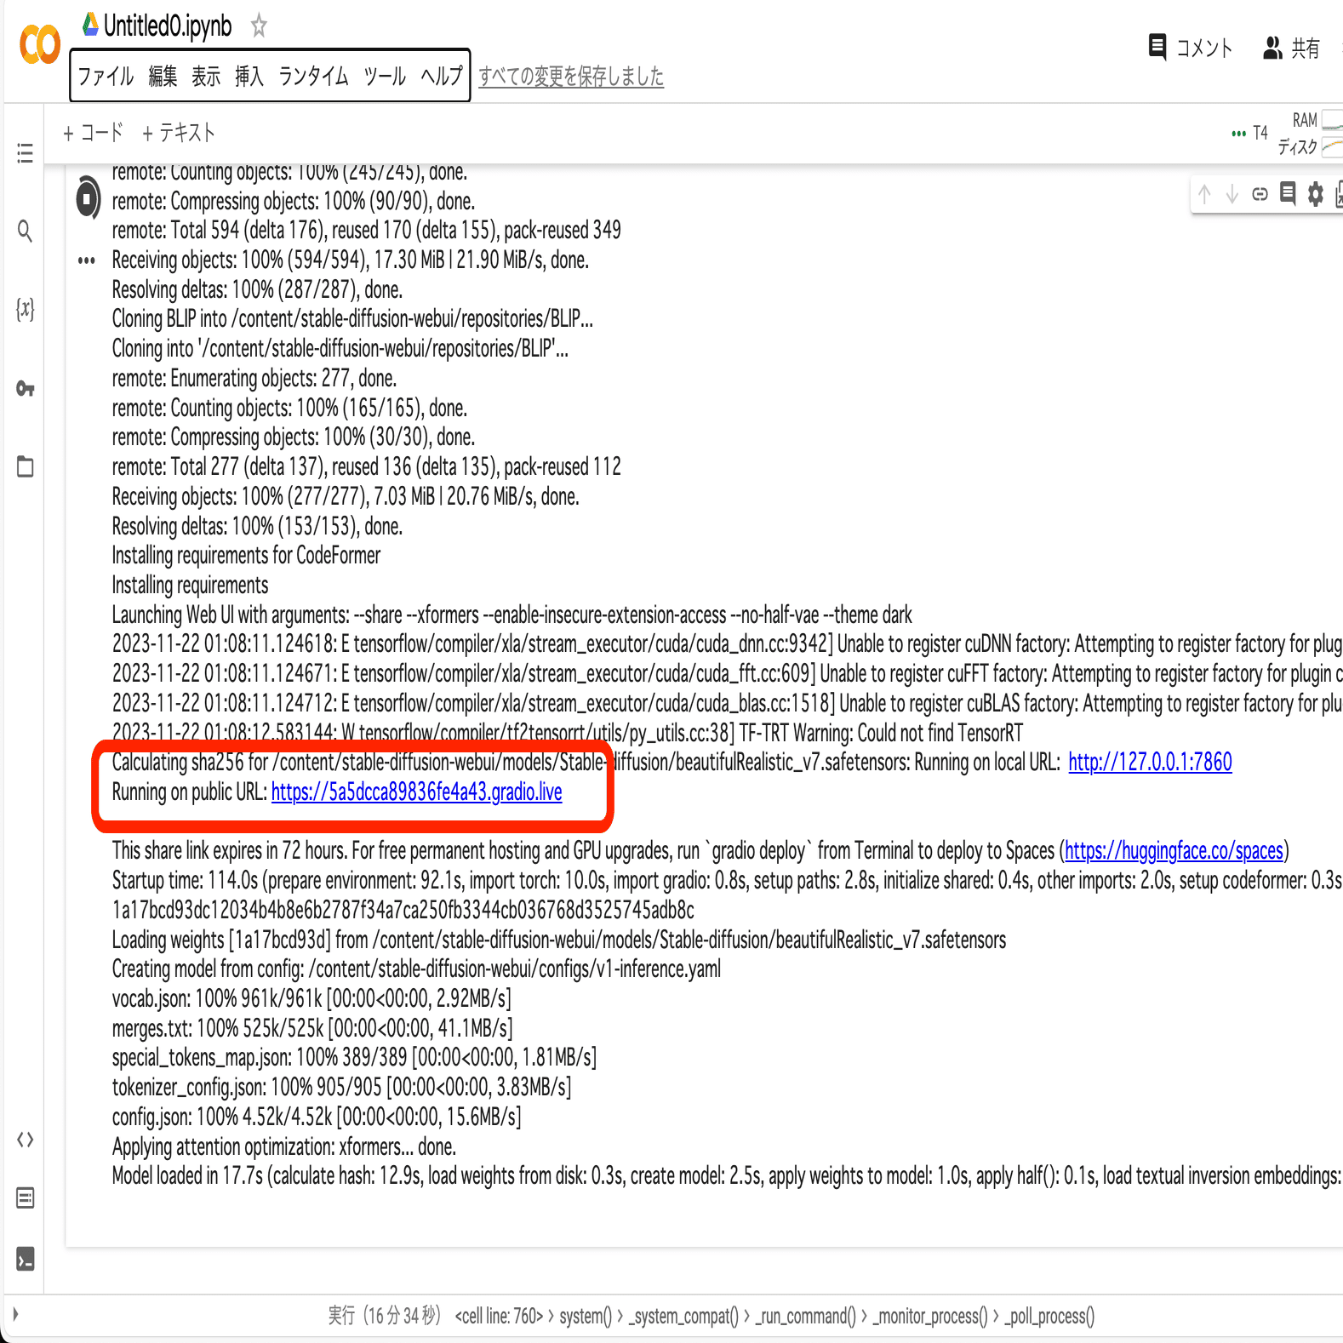The height and width of the screenshot is (1343, 1343).
Task: Copy link to this cell
Action: (x=1260, y=194)
